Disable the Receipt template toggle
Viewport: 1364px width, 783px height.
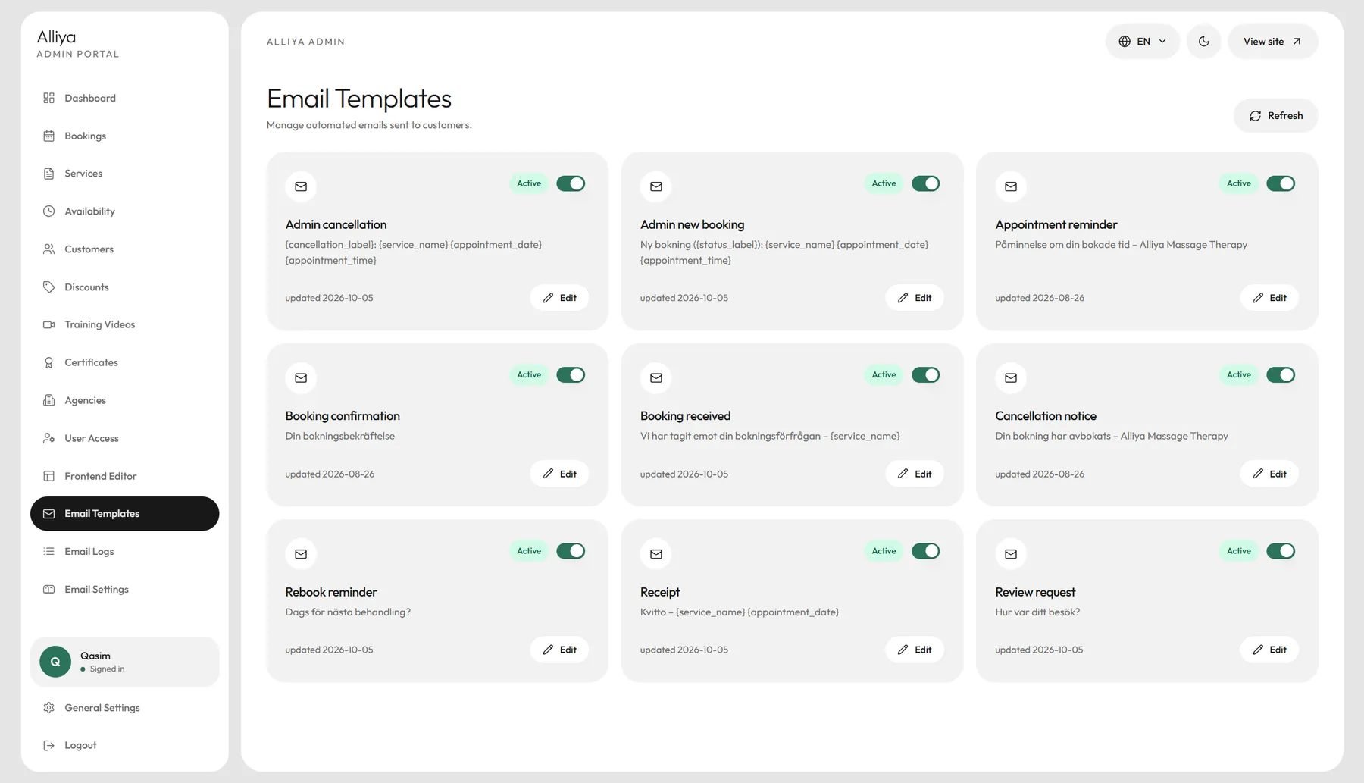tap(925, 551)
